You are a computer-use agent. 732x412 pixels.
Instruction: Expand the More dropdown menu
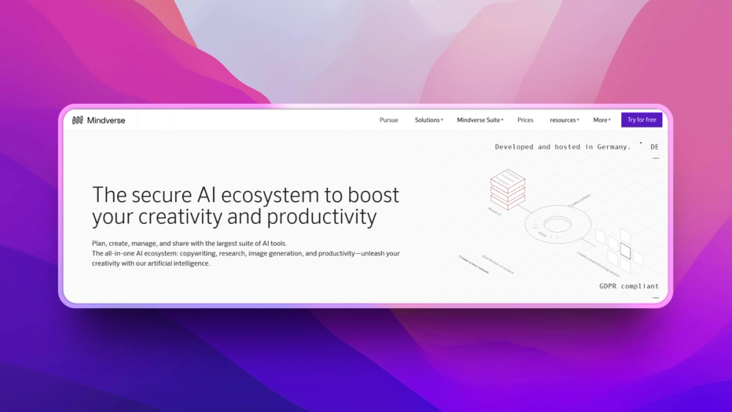(x=602, y=120)
